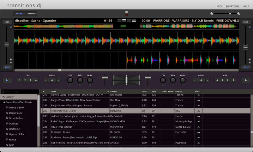The height and width of the screenshot is (152, 253).
Task: Open SoundCloud link for Recognize (feat. Drake)
Action: tap(198, 111)
